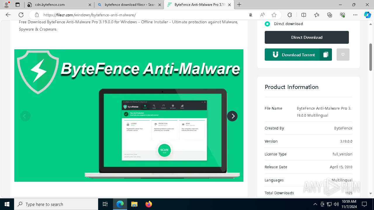Add to wishlist with heart button
This screenshot has width=374, height=210.
click(343, 55)
